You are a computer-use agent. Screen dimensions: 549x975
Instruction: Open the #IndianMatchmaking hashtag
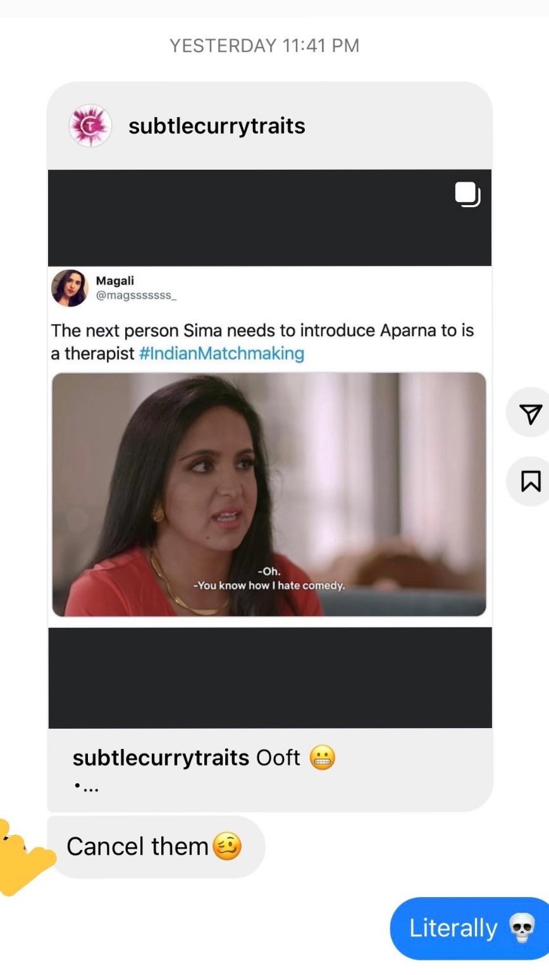coord(221,353)
